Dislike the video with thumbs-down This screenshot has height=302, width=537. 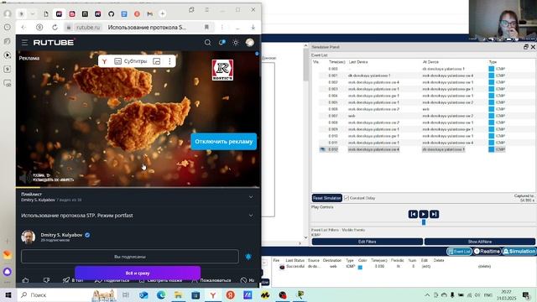[47, 280]
